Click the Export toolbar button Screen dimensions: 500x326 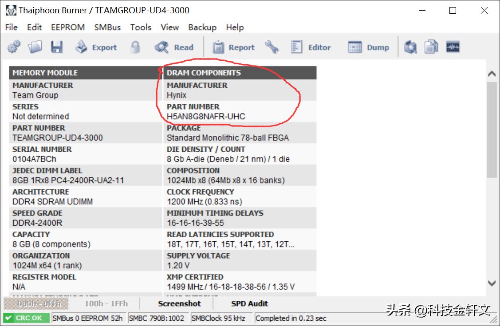pos(96,47)
